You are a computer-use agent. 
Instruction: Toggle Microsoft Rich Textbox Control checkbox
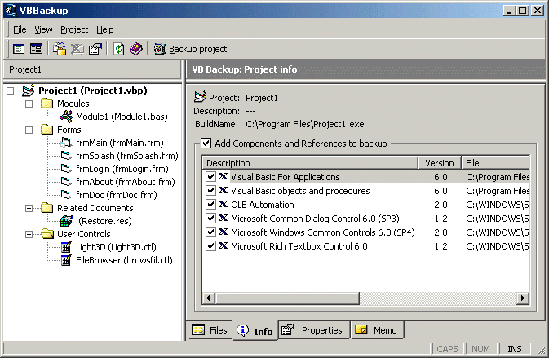[210, 246]
